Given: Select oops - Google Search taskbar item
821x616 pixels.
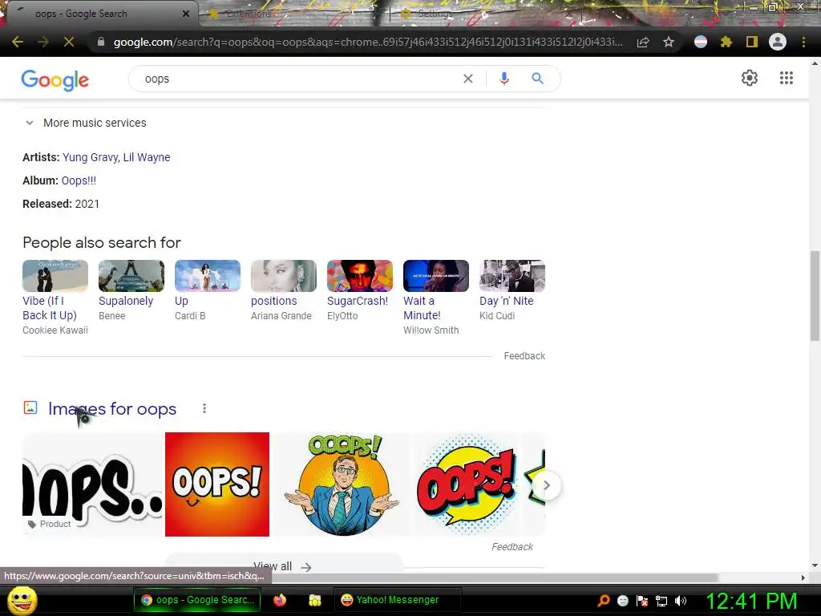Looking at the screenshot, I should point(197,600).
